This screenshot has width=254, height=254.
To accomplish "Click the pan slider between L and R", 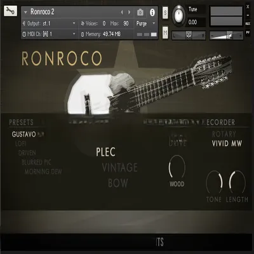I will pyautogui.click(x=189, y=36).
